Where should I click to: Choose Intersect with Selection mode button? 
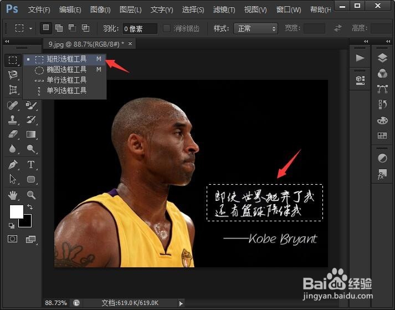click(85, 28)
